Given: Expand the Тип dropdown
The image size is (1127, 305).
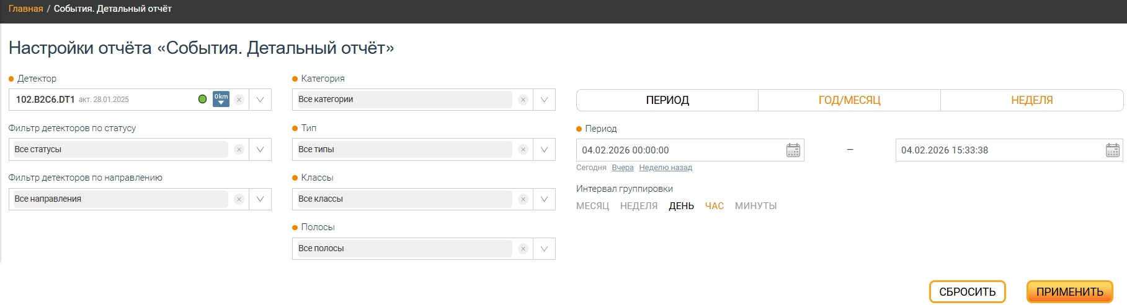Looking at the screenshot, I should coord(545,150).
